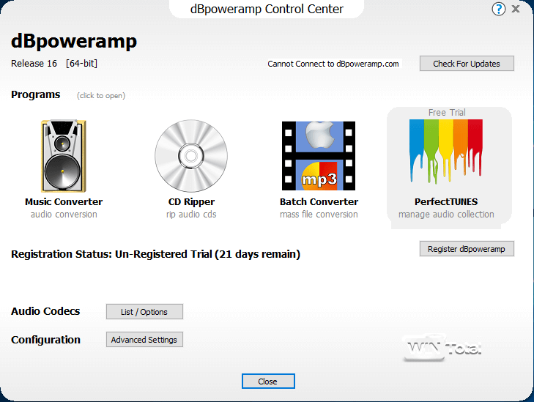Click the large dBpoweramp heading
534x402 pixels.
tap(74, 42)
